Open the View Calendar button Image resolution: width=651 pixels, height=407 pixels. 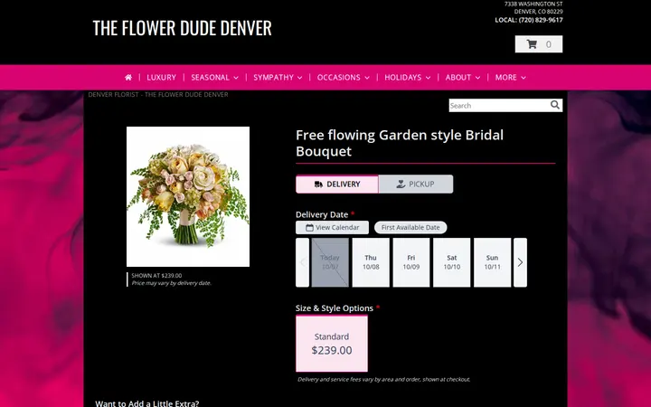[x=332, y=228]
